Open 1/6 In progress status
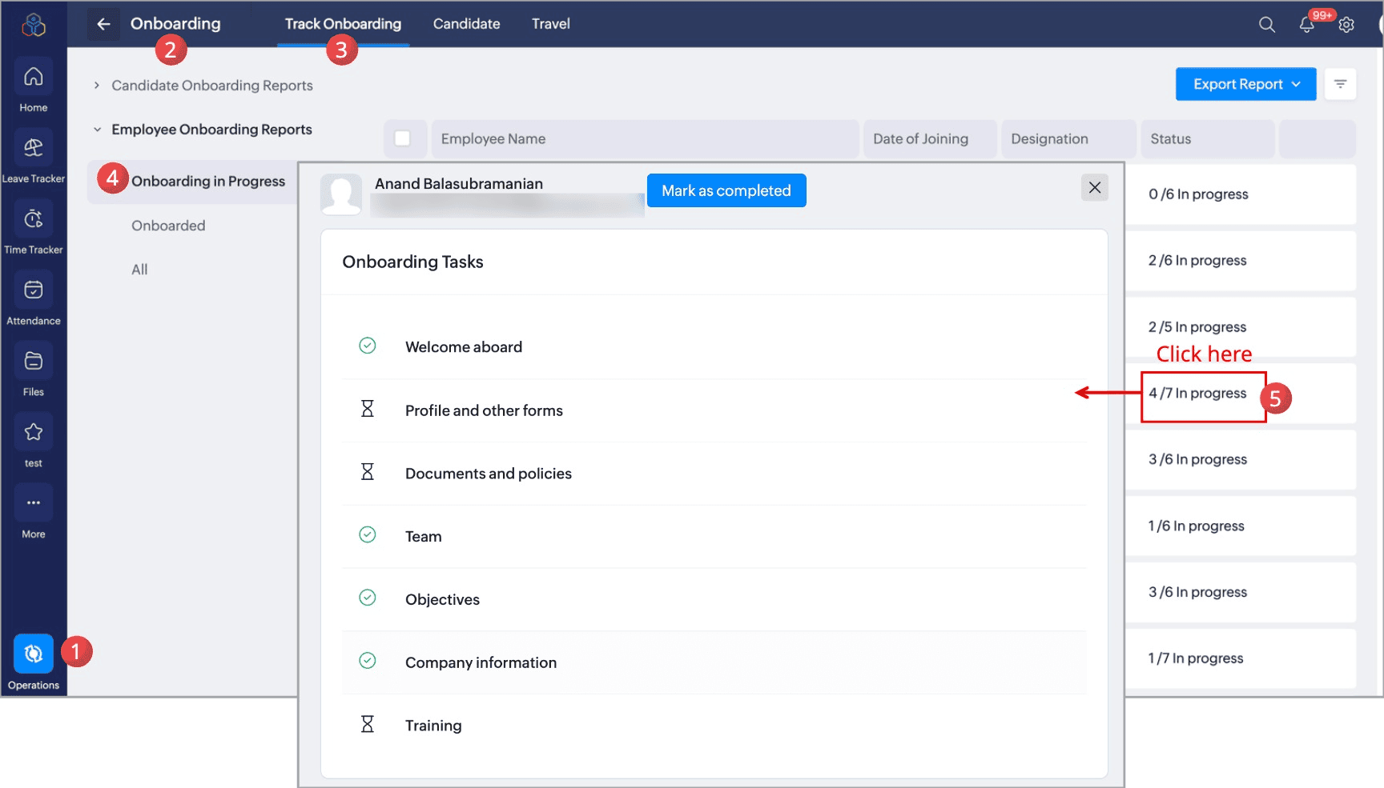The height and width of the screenshot is (788, 1384). pos(1196,526)
